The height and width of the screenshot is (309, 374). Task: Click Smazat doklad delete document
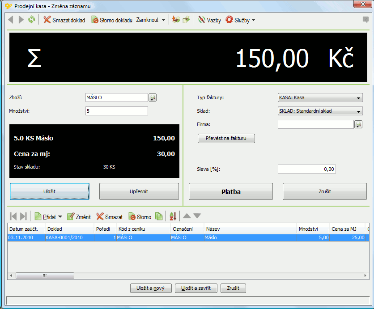coord(64,20)
